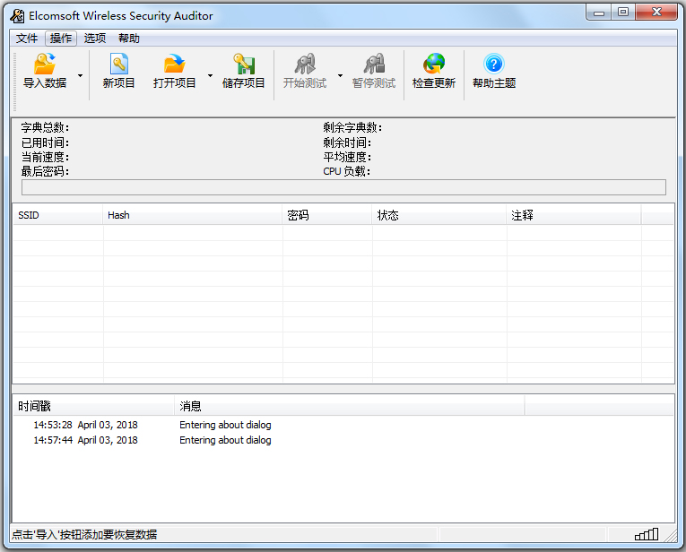The width and height of the screenshot is (686, 552).
Task: Open the 选项 menu
Action: 95,39
